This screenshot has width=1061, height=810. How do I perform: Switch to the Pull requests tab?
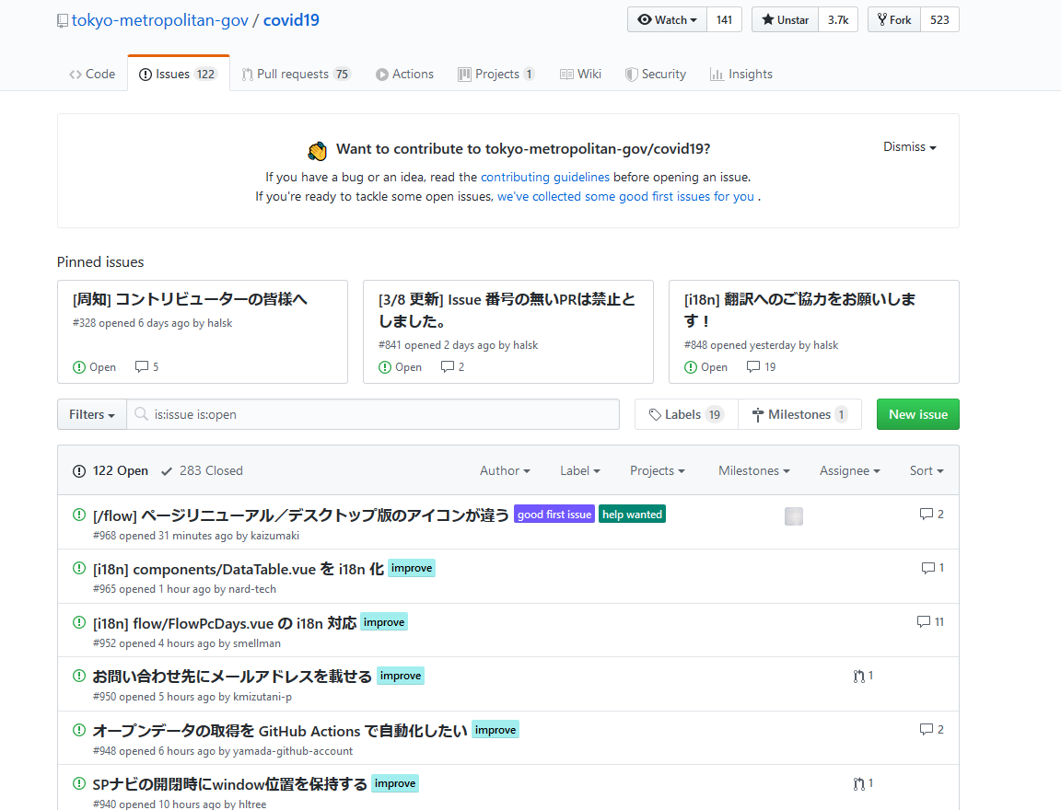296,75
